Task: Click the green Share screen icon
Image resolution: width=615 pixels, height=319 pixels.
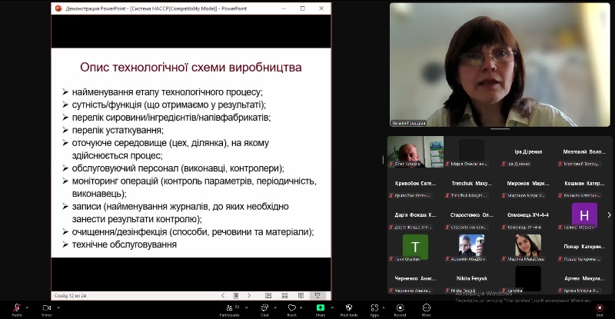Action: pyautogui.click(x=320, y=308)
